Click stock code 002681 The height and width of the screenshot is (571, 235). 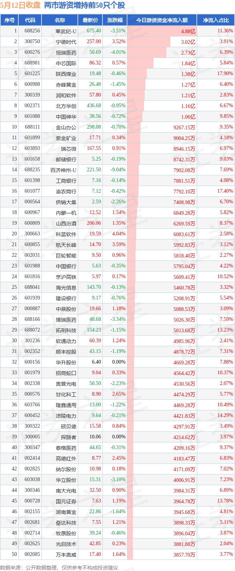32,522
